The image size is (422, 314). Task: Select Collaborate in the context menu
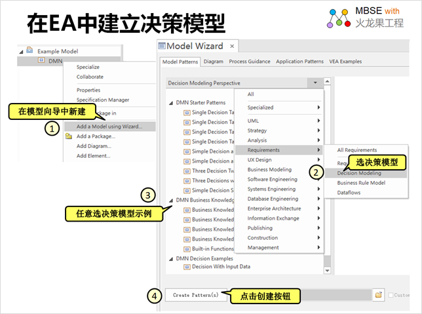pyautogui.click(x=90, y=77)
